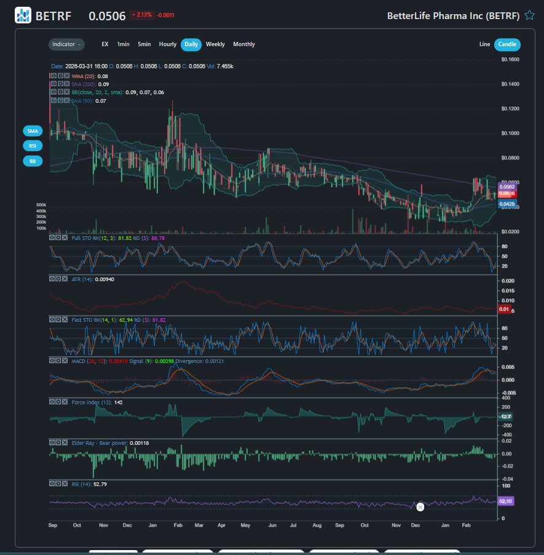Open settings gear for the BB(close, 20, 2, sma) indicator
Viewport: 544px width, 555px height.
pyautogui.click(x=60, y=92)
